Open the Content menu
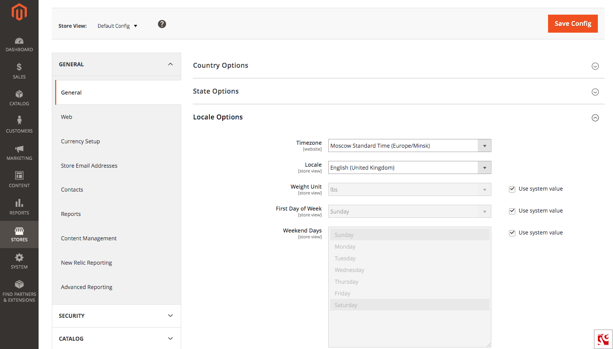Viewport: 613px width, 349px height. click(19, 180)
